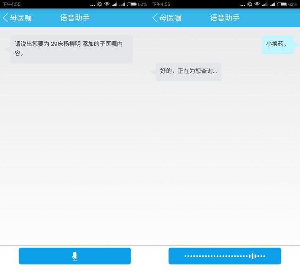Tap the voice waveform recording button in right screen
Image resolution: width=300 pixels, height=274 pixels.
(x=225, y=256)
